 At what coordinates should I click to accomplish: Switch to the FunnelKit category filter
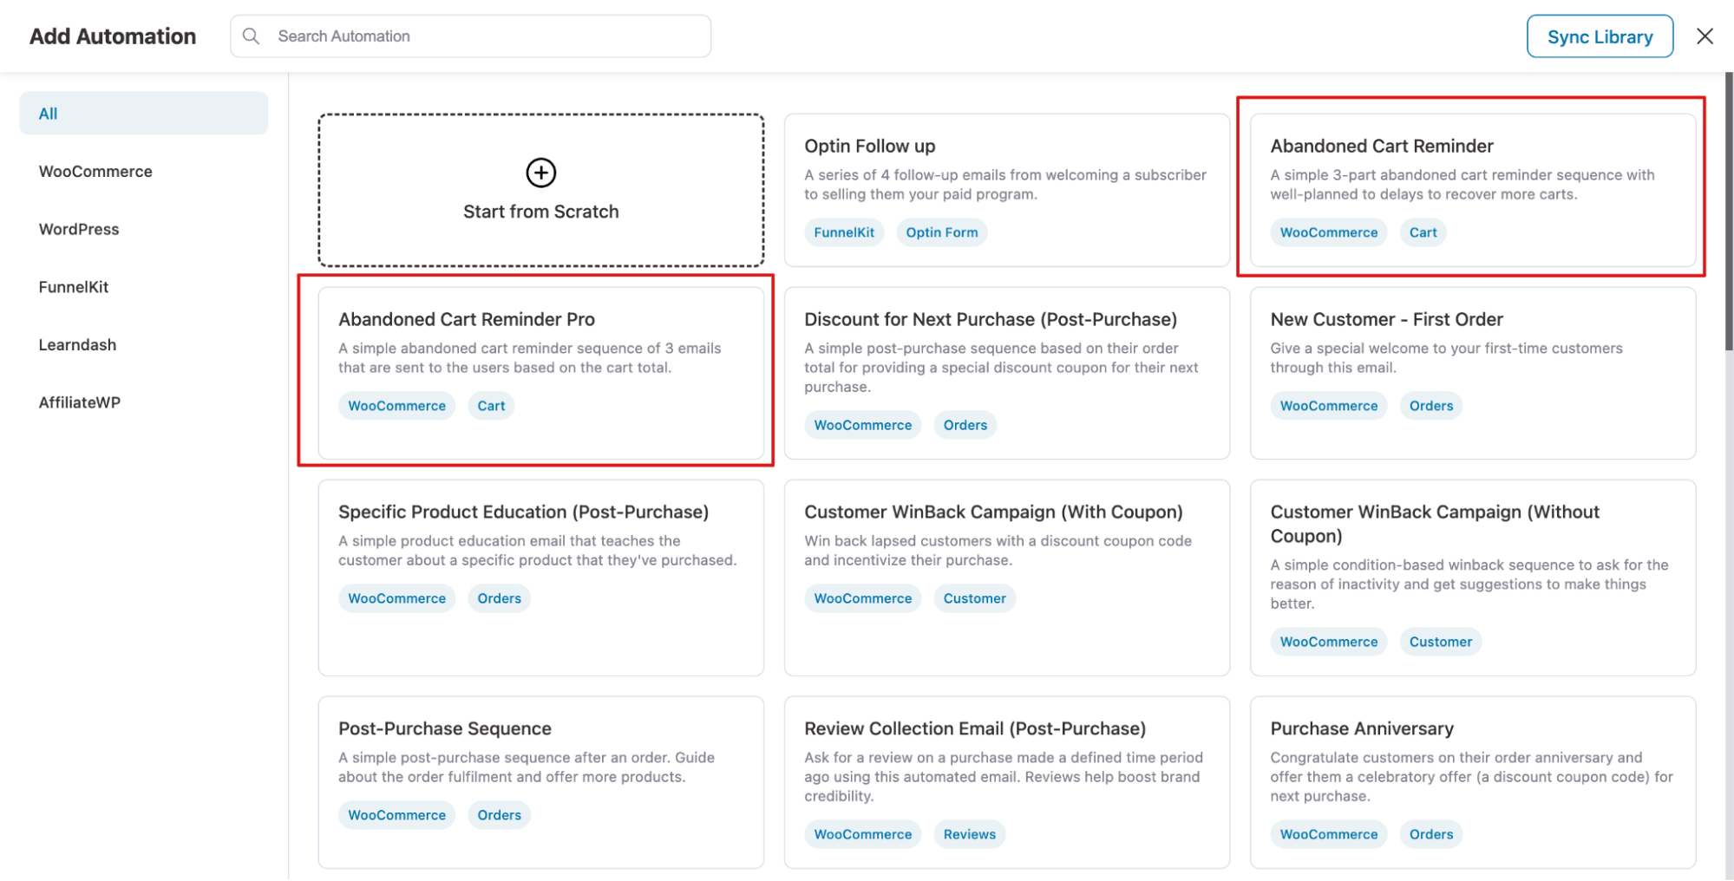[74, 286]
